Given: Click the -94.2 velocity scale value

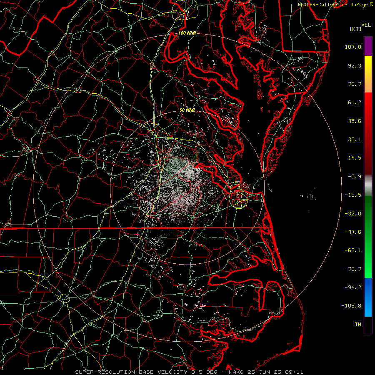Looking at the screenshot, I should (353, 287).
